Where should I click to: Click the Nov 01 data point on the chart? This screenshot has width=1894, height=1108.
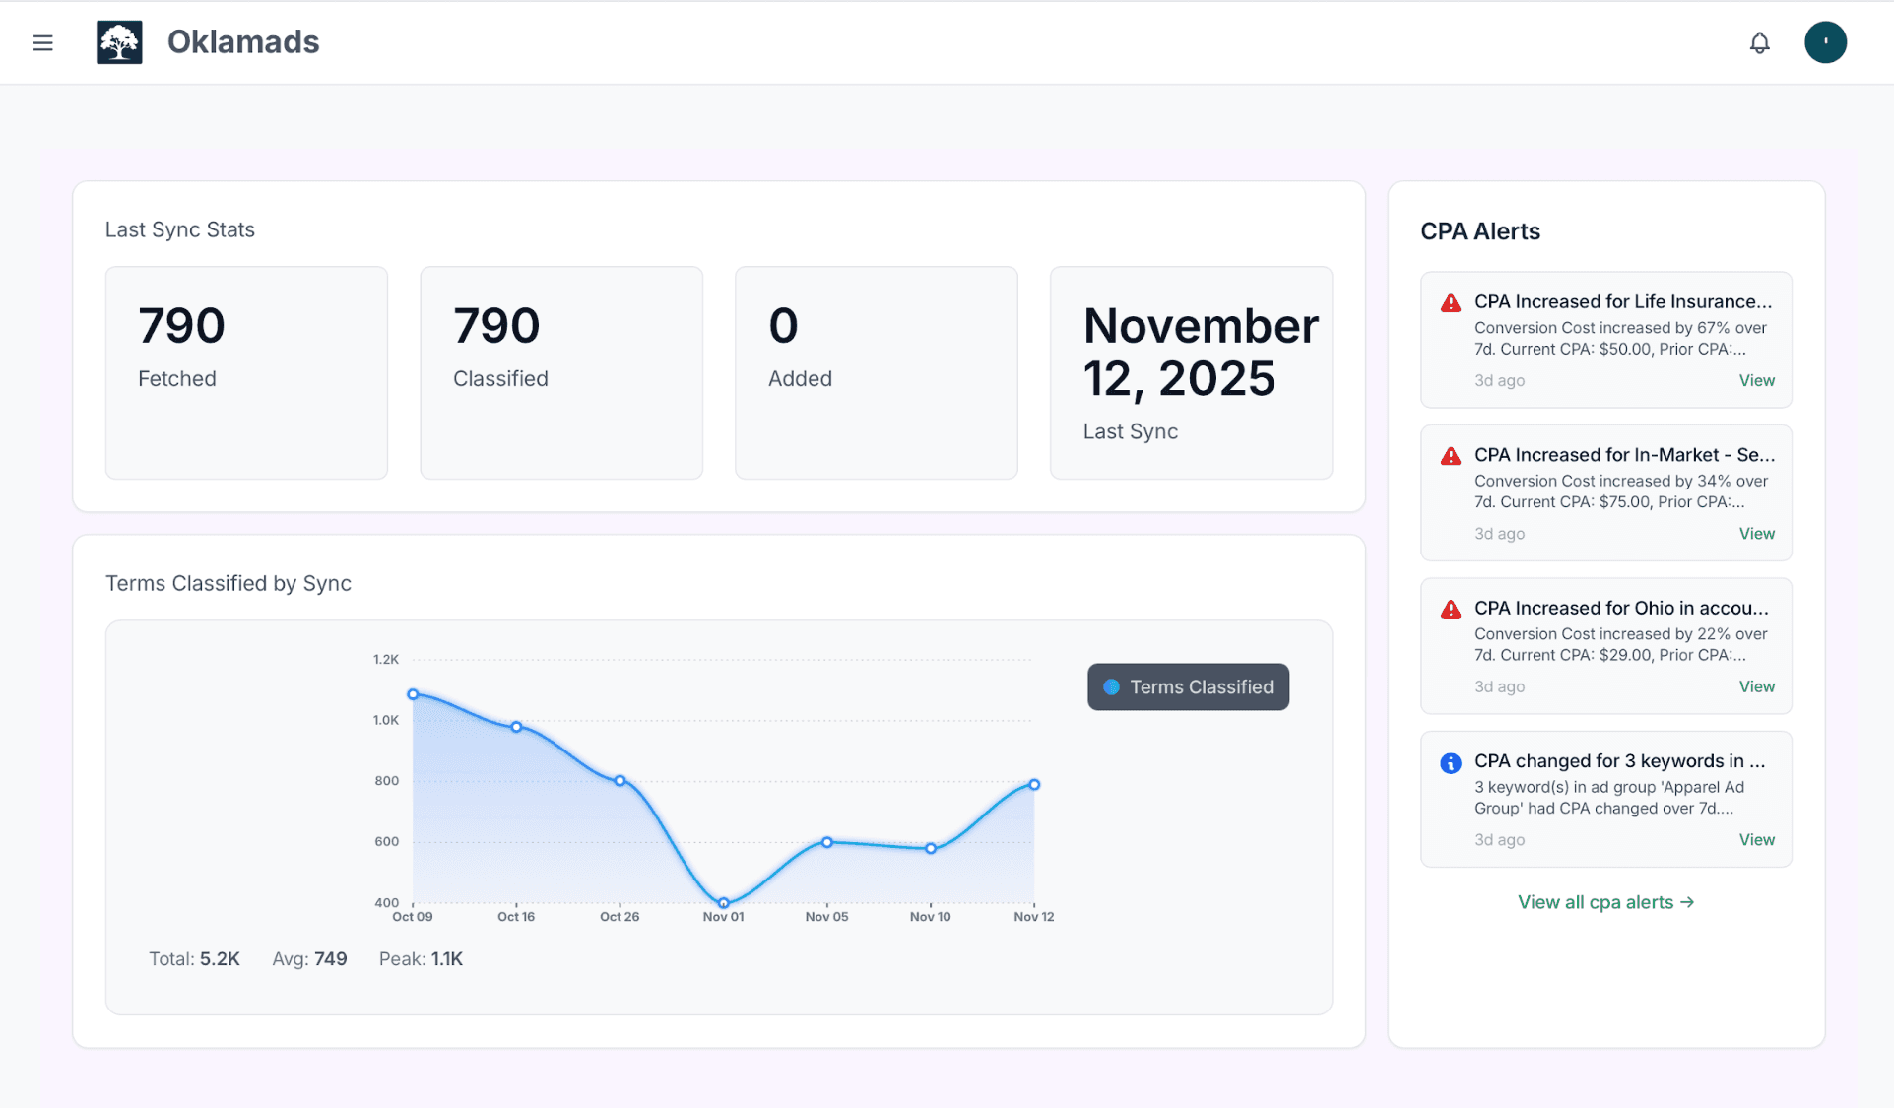(x=724, y=902)
